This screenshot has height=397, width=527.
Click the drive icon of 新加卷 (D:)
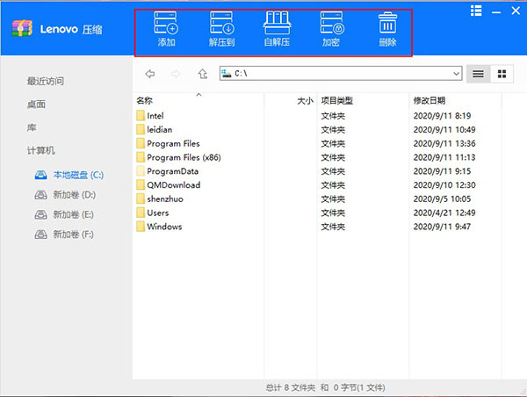pos(41,195)
